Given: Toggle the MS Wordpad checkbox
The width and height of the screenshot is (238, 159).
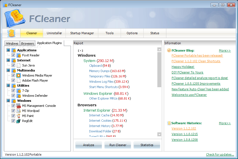Looking at the screenshot, I should coord(13,111).
